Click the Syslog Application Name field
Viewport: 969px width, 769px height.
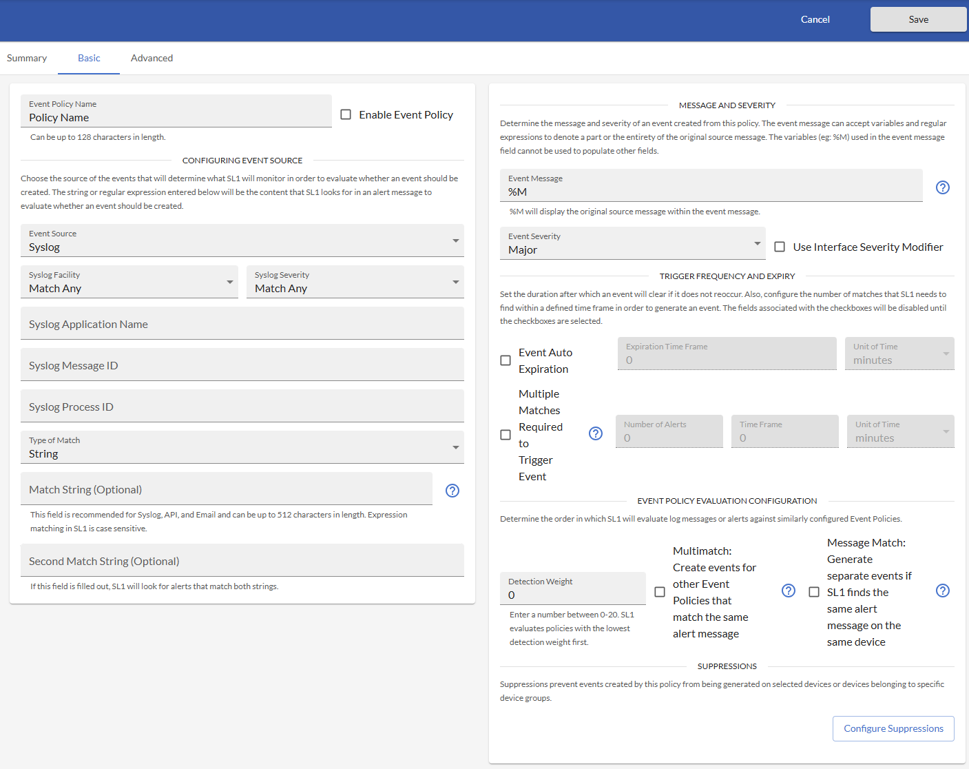point(242,324)
